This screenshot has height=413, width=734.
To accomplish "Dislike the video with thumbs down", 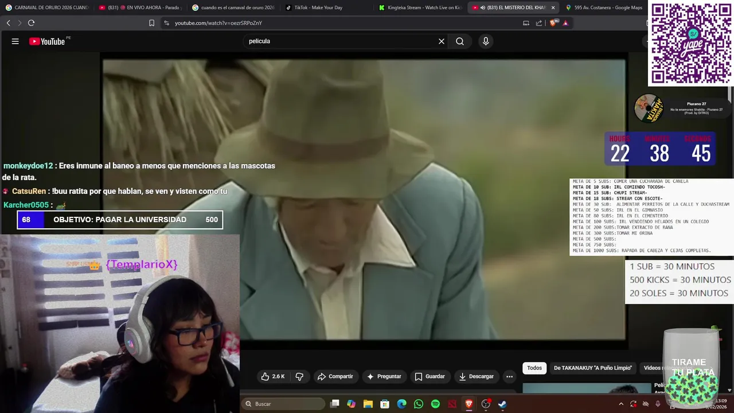I will pyautogui.click(x=299, y=376).
